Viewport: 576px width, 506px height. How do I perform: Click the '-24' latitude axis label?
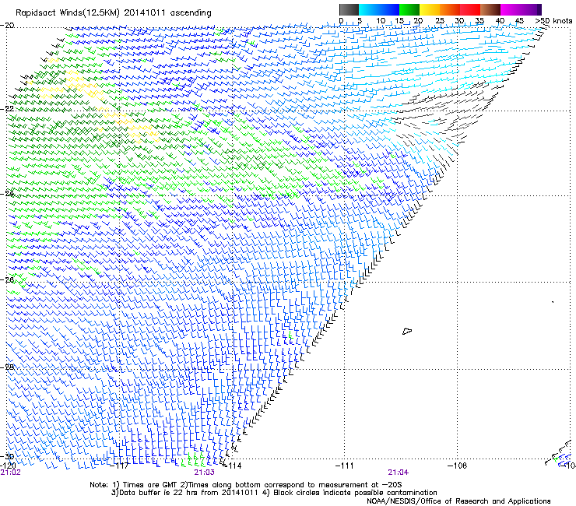(x=7, y=194)
